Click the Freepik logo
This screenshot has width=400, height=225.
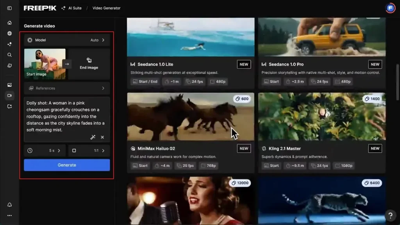point(40,8)
